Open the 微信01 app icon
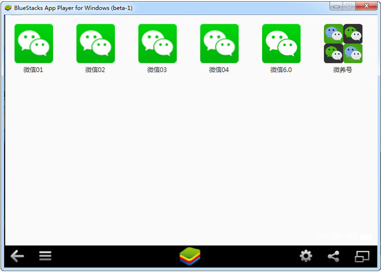Image resolution: width=381 pixels, height=272 pixels. [34, 43]
